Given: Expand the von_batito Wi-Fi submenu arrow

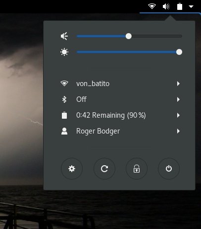Looking at the screenshot, I should [178, 84].
